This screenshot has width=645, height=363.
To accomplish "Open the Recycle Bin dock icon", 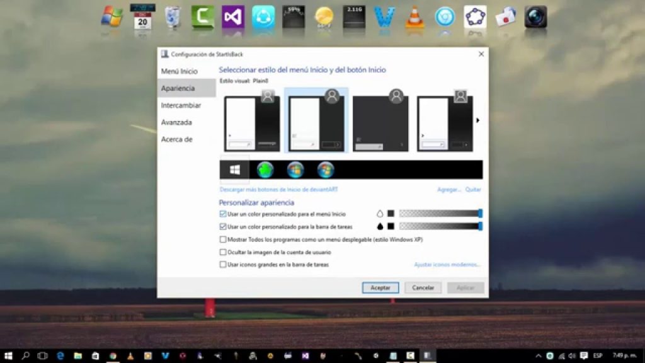I will click(173, 17).
